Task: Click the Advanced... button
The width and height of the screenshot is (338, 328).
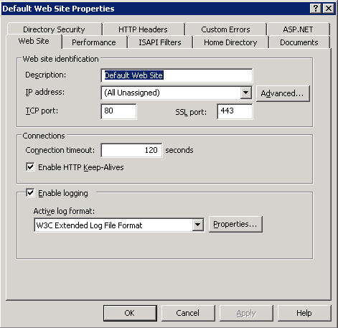Action: point(283,93)
